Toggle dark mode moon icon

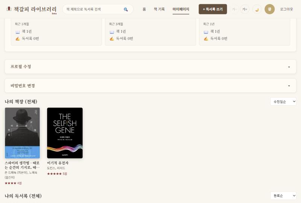pyautogui.click(x=257, y=9)
